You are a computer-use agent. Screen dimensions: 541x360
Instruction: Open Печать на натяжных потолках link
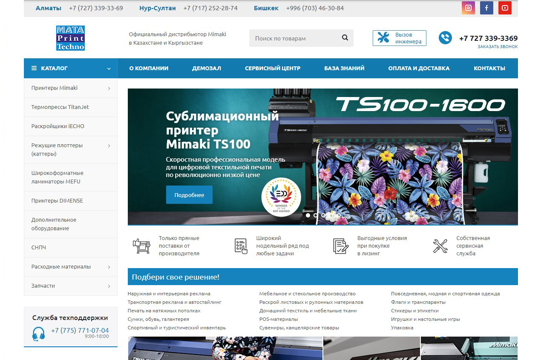[164, 311]
